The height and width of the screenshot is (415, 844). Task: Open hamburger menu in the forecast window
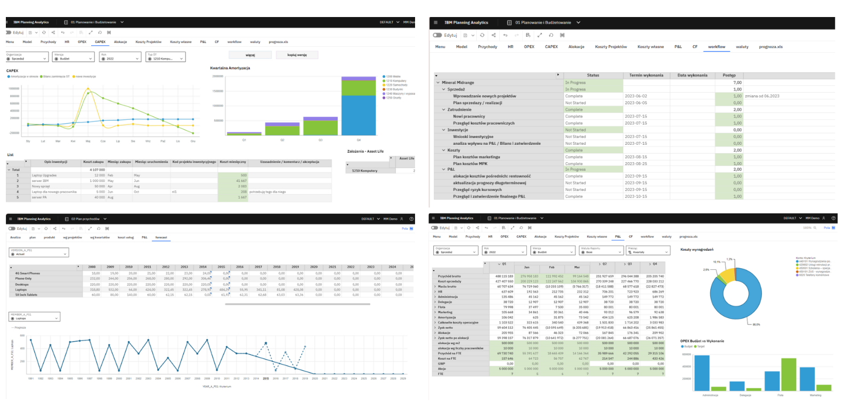pos(11,219)
